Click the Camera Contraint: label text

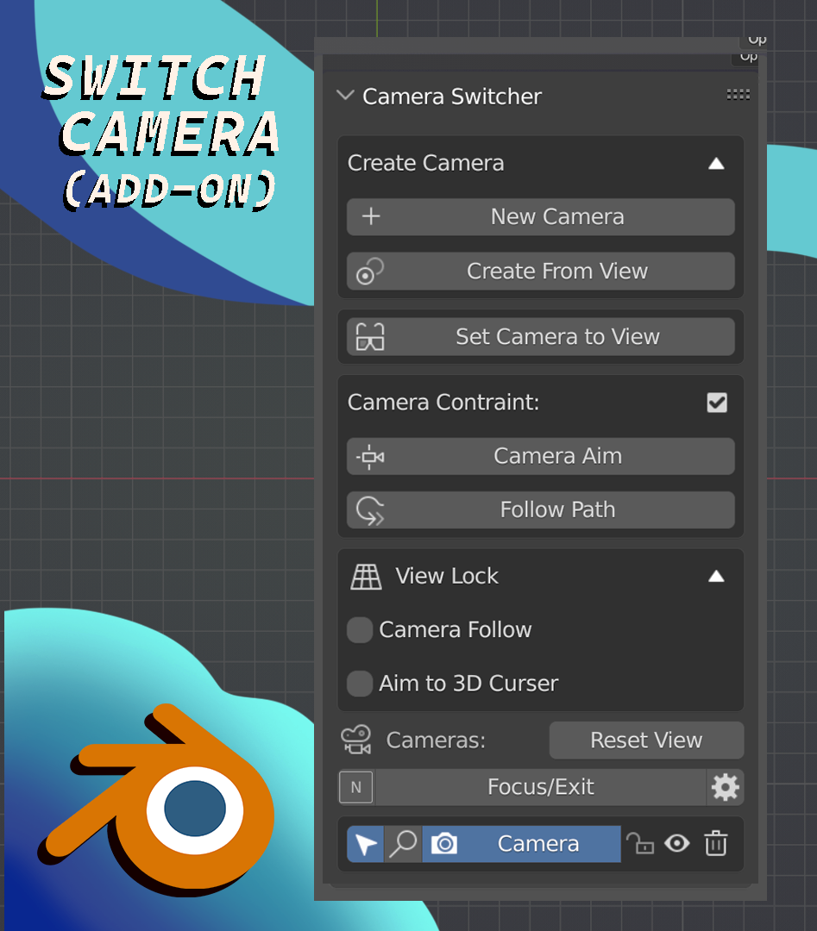click(x=443, y=403)
